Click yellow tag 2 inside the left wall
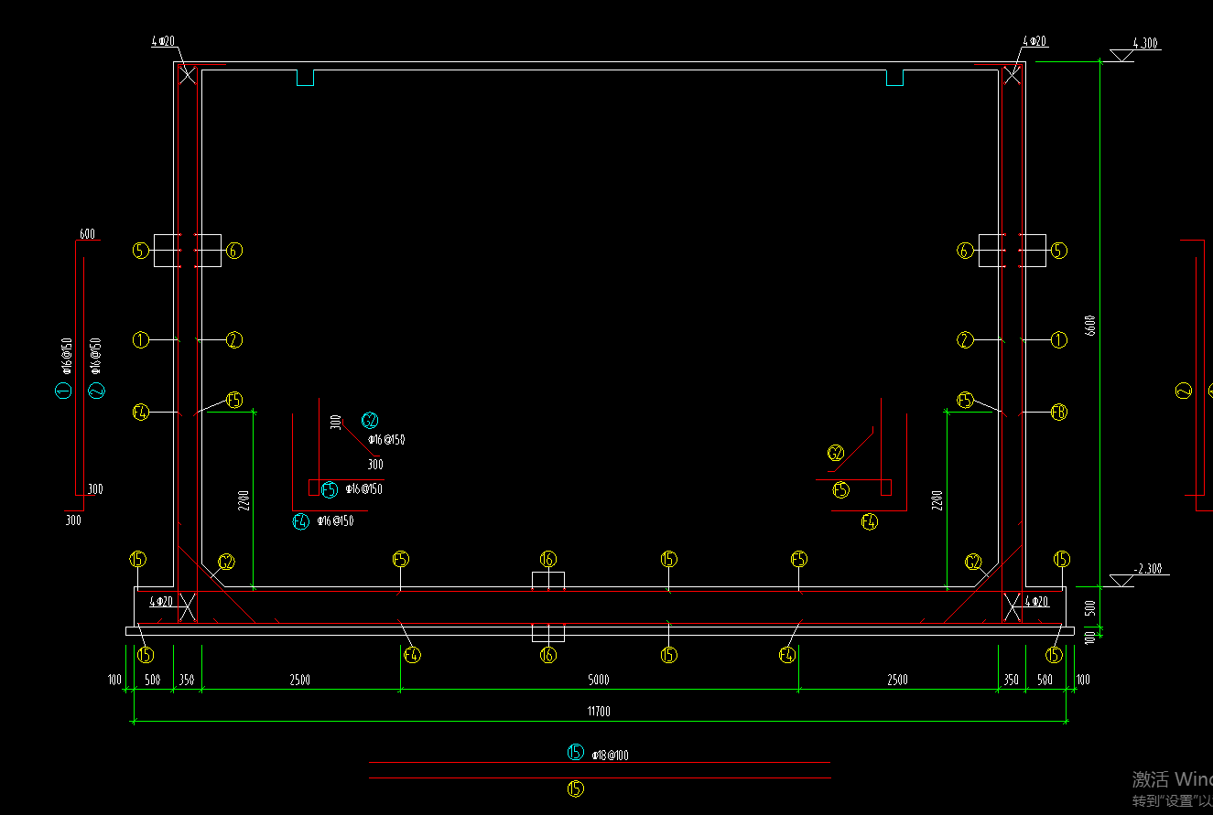This screenshot has width=1213, height=815. click(x=234, y=340)
